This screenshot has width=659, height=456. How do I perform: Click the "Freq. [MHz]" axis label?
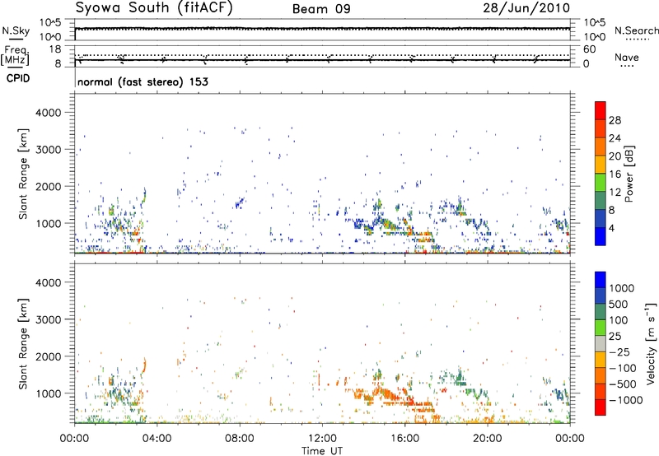coord(16,55)
